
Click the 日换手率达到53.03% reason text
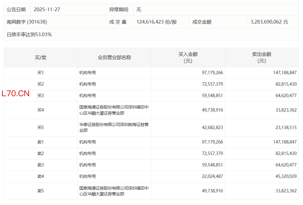[x=29, y=34]
